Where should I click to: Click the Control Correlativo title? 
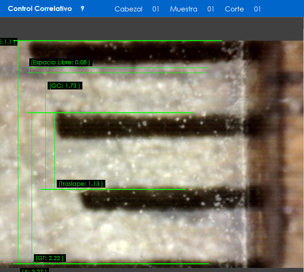40,9
